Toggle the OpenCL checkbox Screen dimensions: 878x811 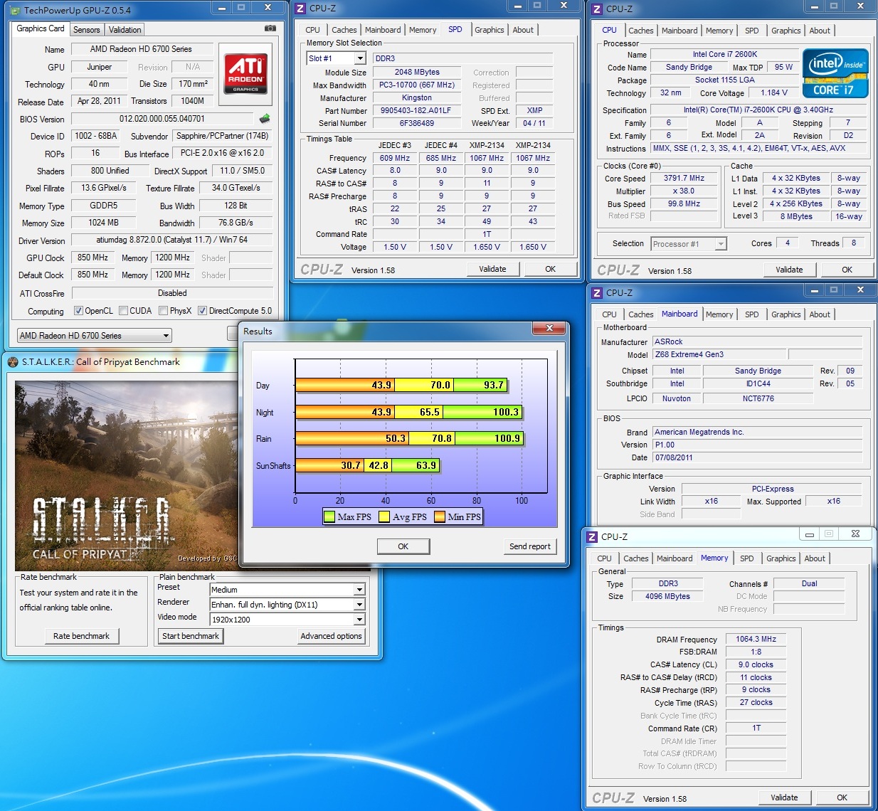pos(79,311)
